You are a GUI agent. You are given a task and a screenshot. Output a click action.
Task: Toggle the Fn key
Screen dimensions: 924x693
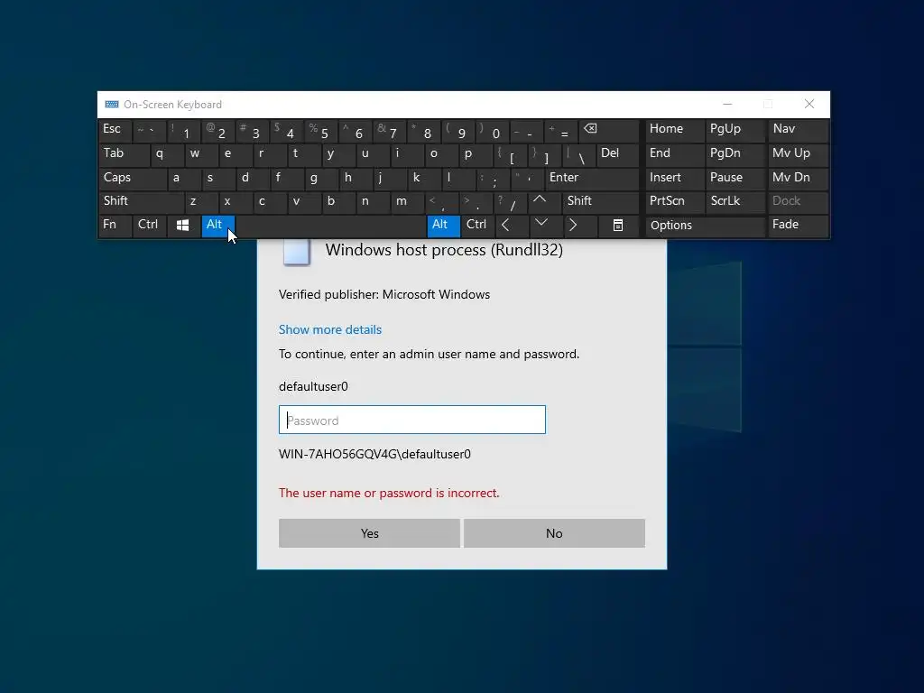coord(115,226)
